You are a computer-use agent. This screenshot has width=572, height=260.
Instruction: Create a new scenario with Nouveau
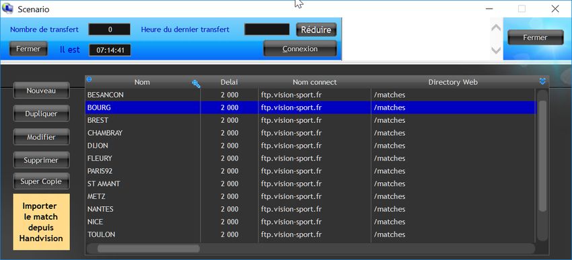pyautogui.click(x=41, y=90)
